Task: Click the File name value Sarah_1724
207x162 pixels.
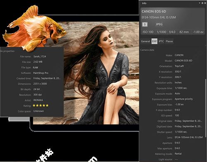Action: point(40,56)
